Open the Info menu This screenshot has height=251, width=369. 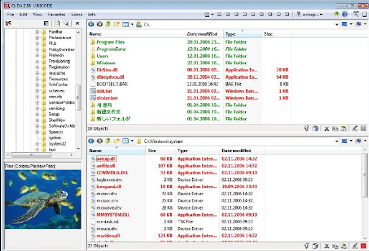pyautogui.click(x=92, y=14)
